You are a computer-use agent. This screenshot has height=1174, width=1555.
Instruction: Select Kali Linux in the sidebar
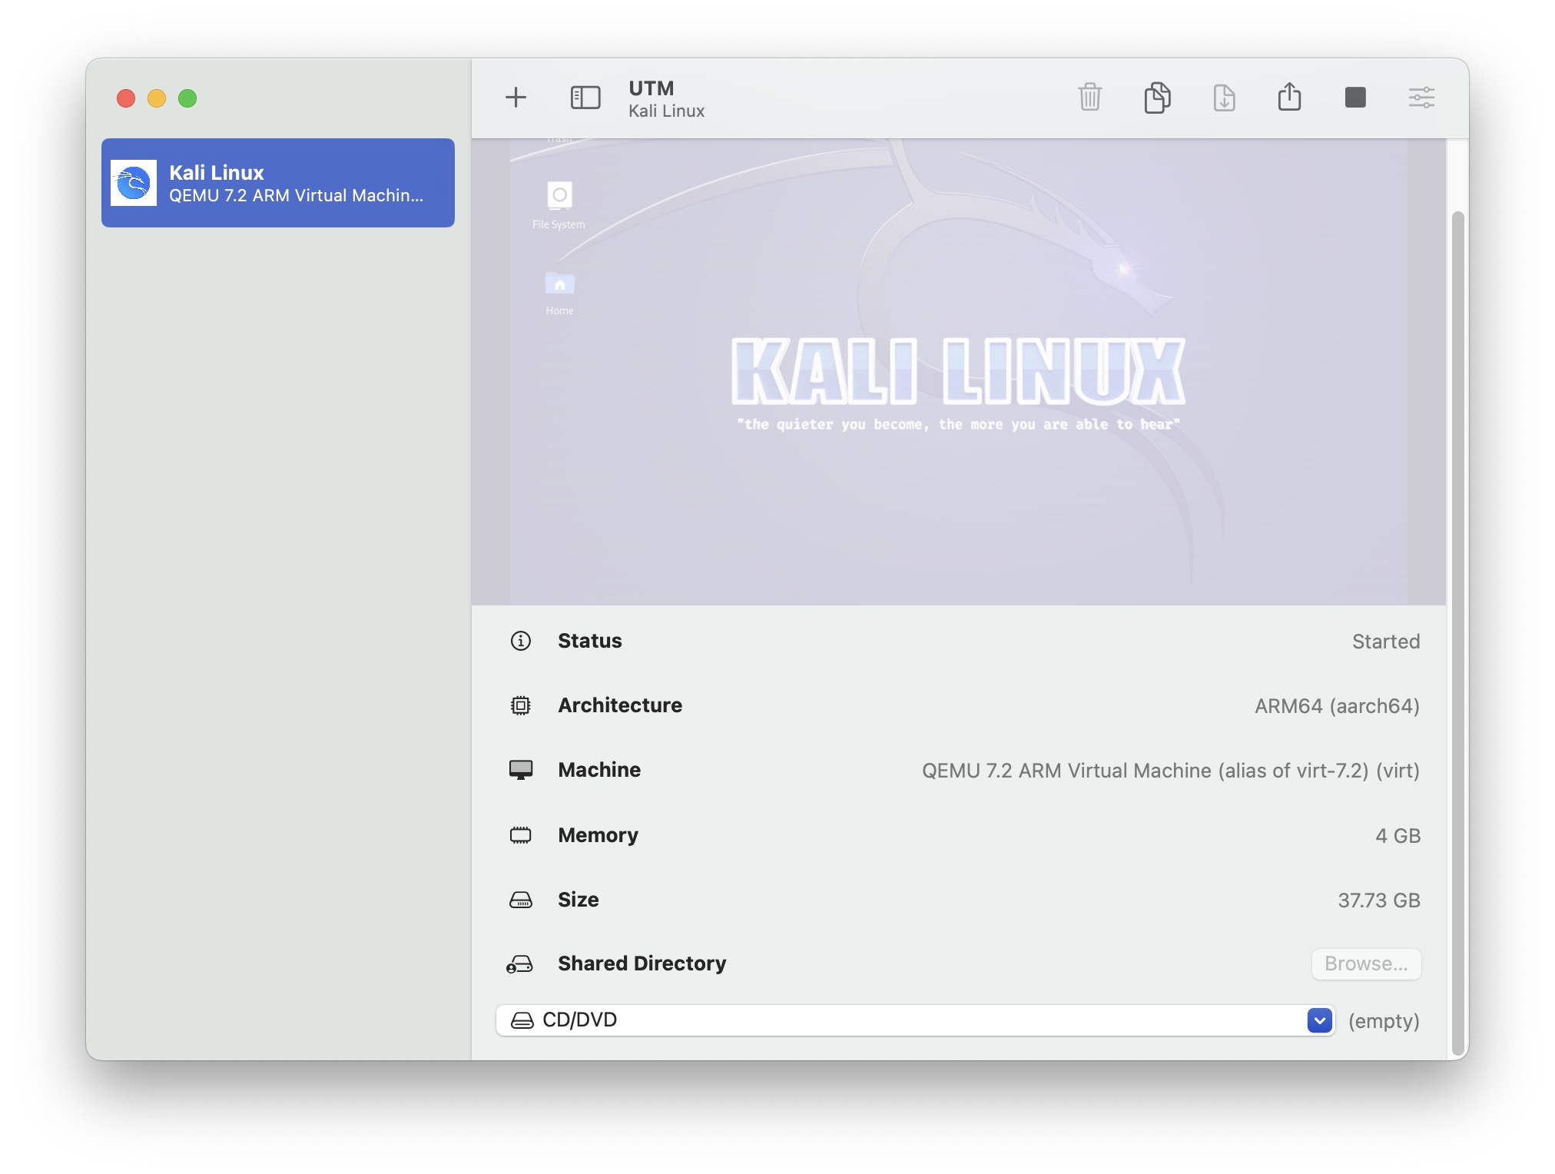tap(278, 183)
